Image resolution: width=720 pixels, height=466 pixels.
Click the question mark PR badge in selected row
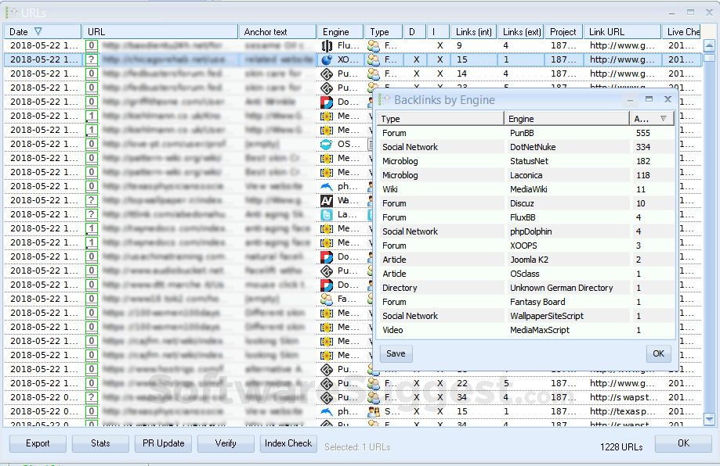[92, 59]
